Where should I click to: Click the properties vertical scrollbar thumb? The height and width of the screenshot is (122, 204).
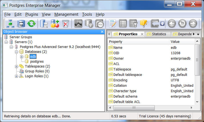click(x=197, y=60)
